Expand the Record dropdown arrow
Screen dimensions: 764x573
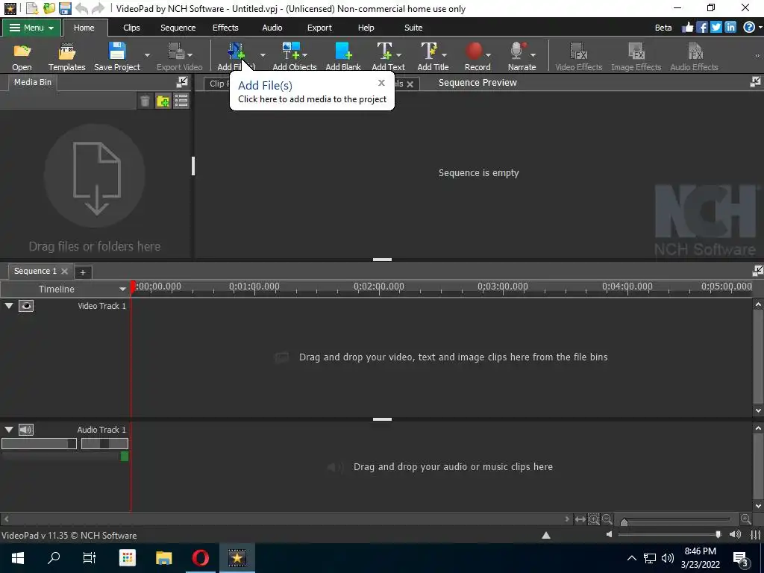(488, 55)
